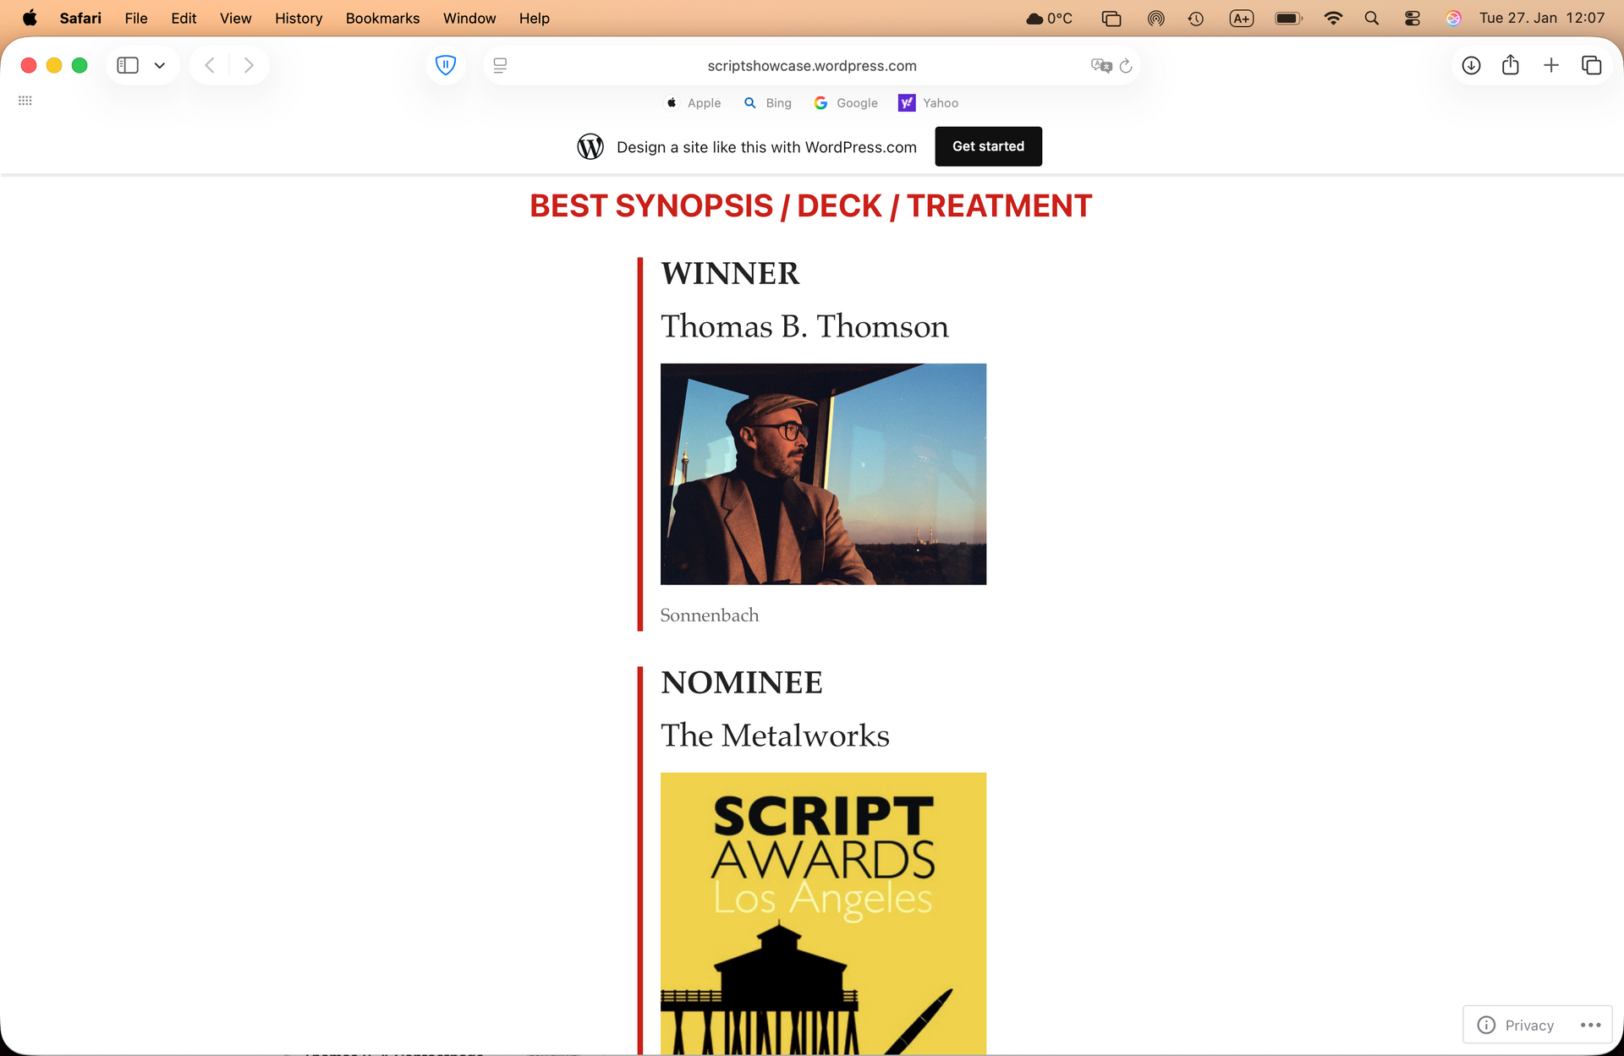Open the History menu
This screenshot has height=1056, width=1624.
298,18
